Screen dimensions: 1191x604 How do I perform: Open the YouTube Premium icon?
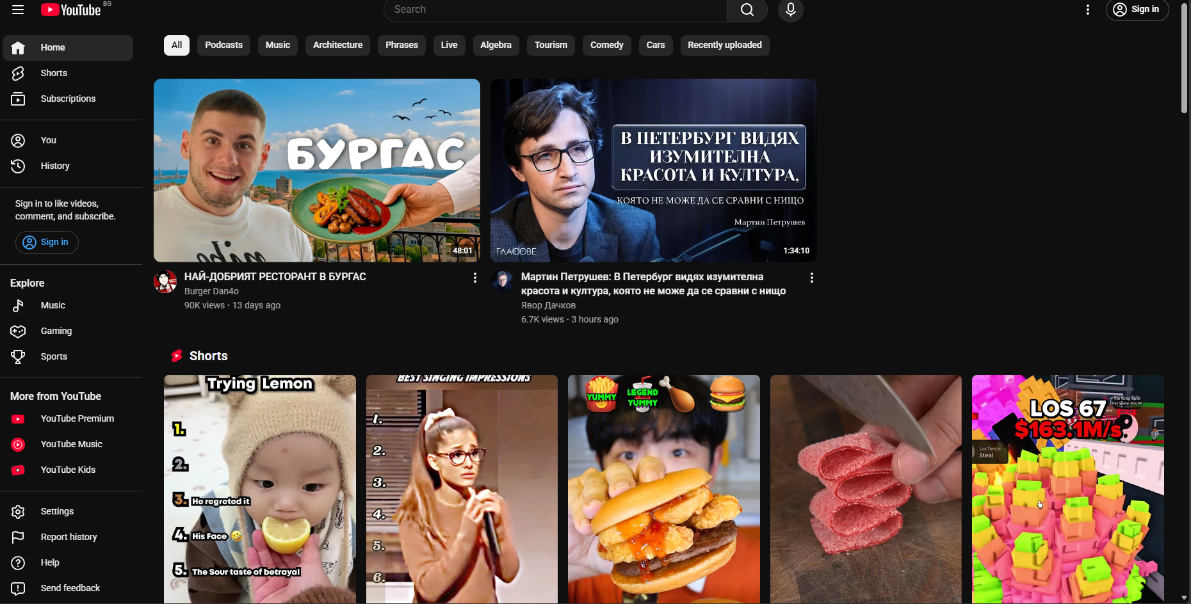tap(18, 419)
